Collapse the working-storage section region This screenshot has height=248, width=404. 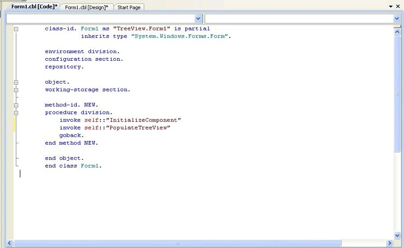(16, 90)
